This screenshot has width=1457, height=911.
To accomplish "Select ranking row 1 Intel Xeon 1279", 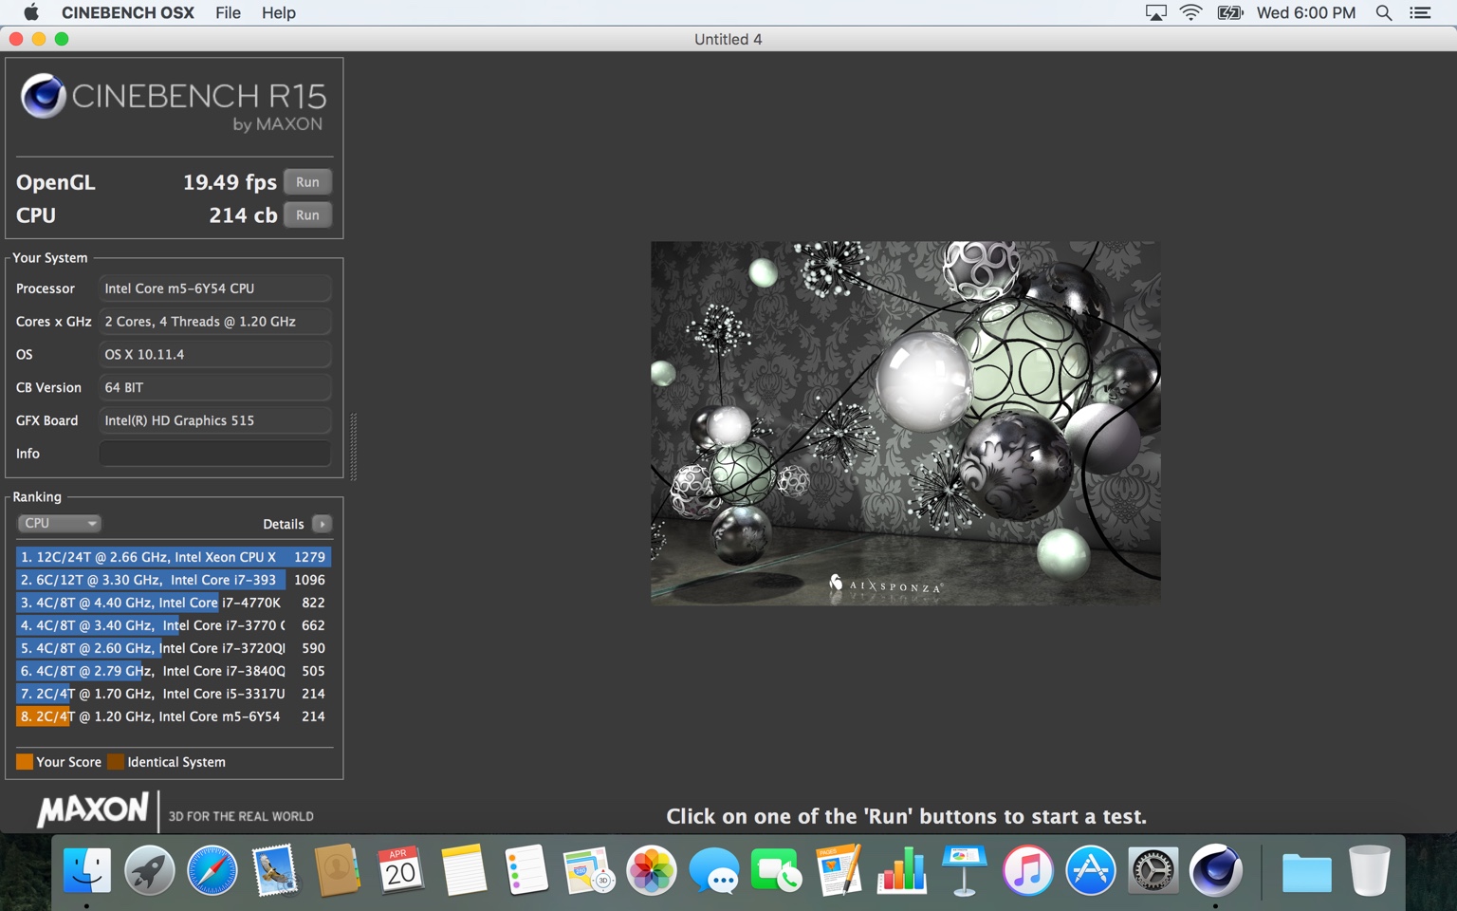I will tap(174, 557).
